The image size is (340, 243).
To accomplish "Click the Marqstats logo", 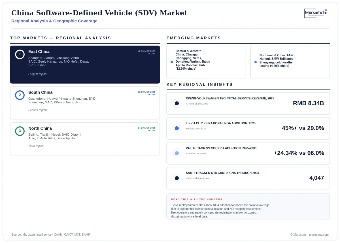I will pyautogui.click(x=316, y=13).
